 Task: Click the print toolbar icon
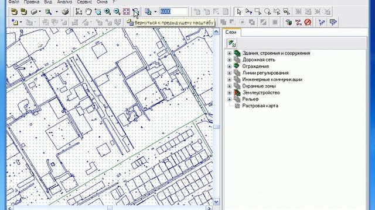coord(65,12)
